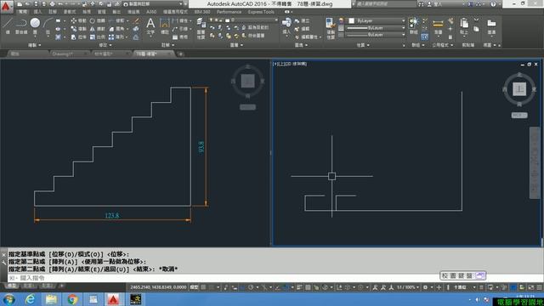Viewport: 544px width, 306px height.
Task: Toggle grid display in status bar
Action: tap(204, 287)
